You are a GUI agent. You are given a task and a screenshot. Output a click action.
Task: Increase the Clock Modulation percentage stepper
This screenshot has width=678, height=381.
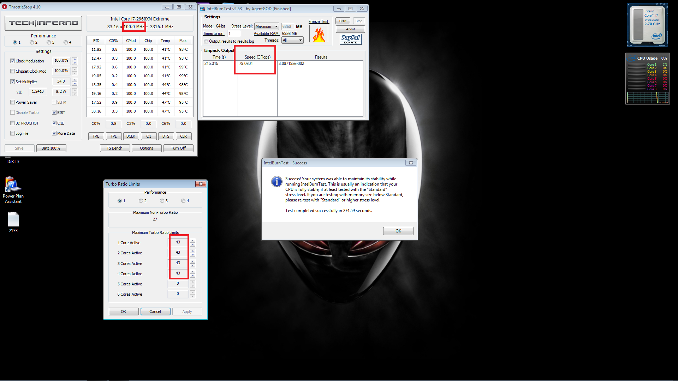(75, 59)
